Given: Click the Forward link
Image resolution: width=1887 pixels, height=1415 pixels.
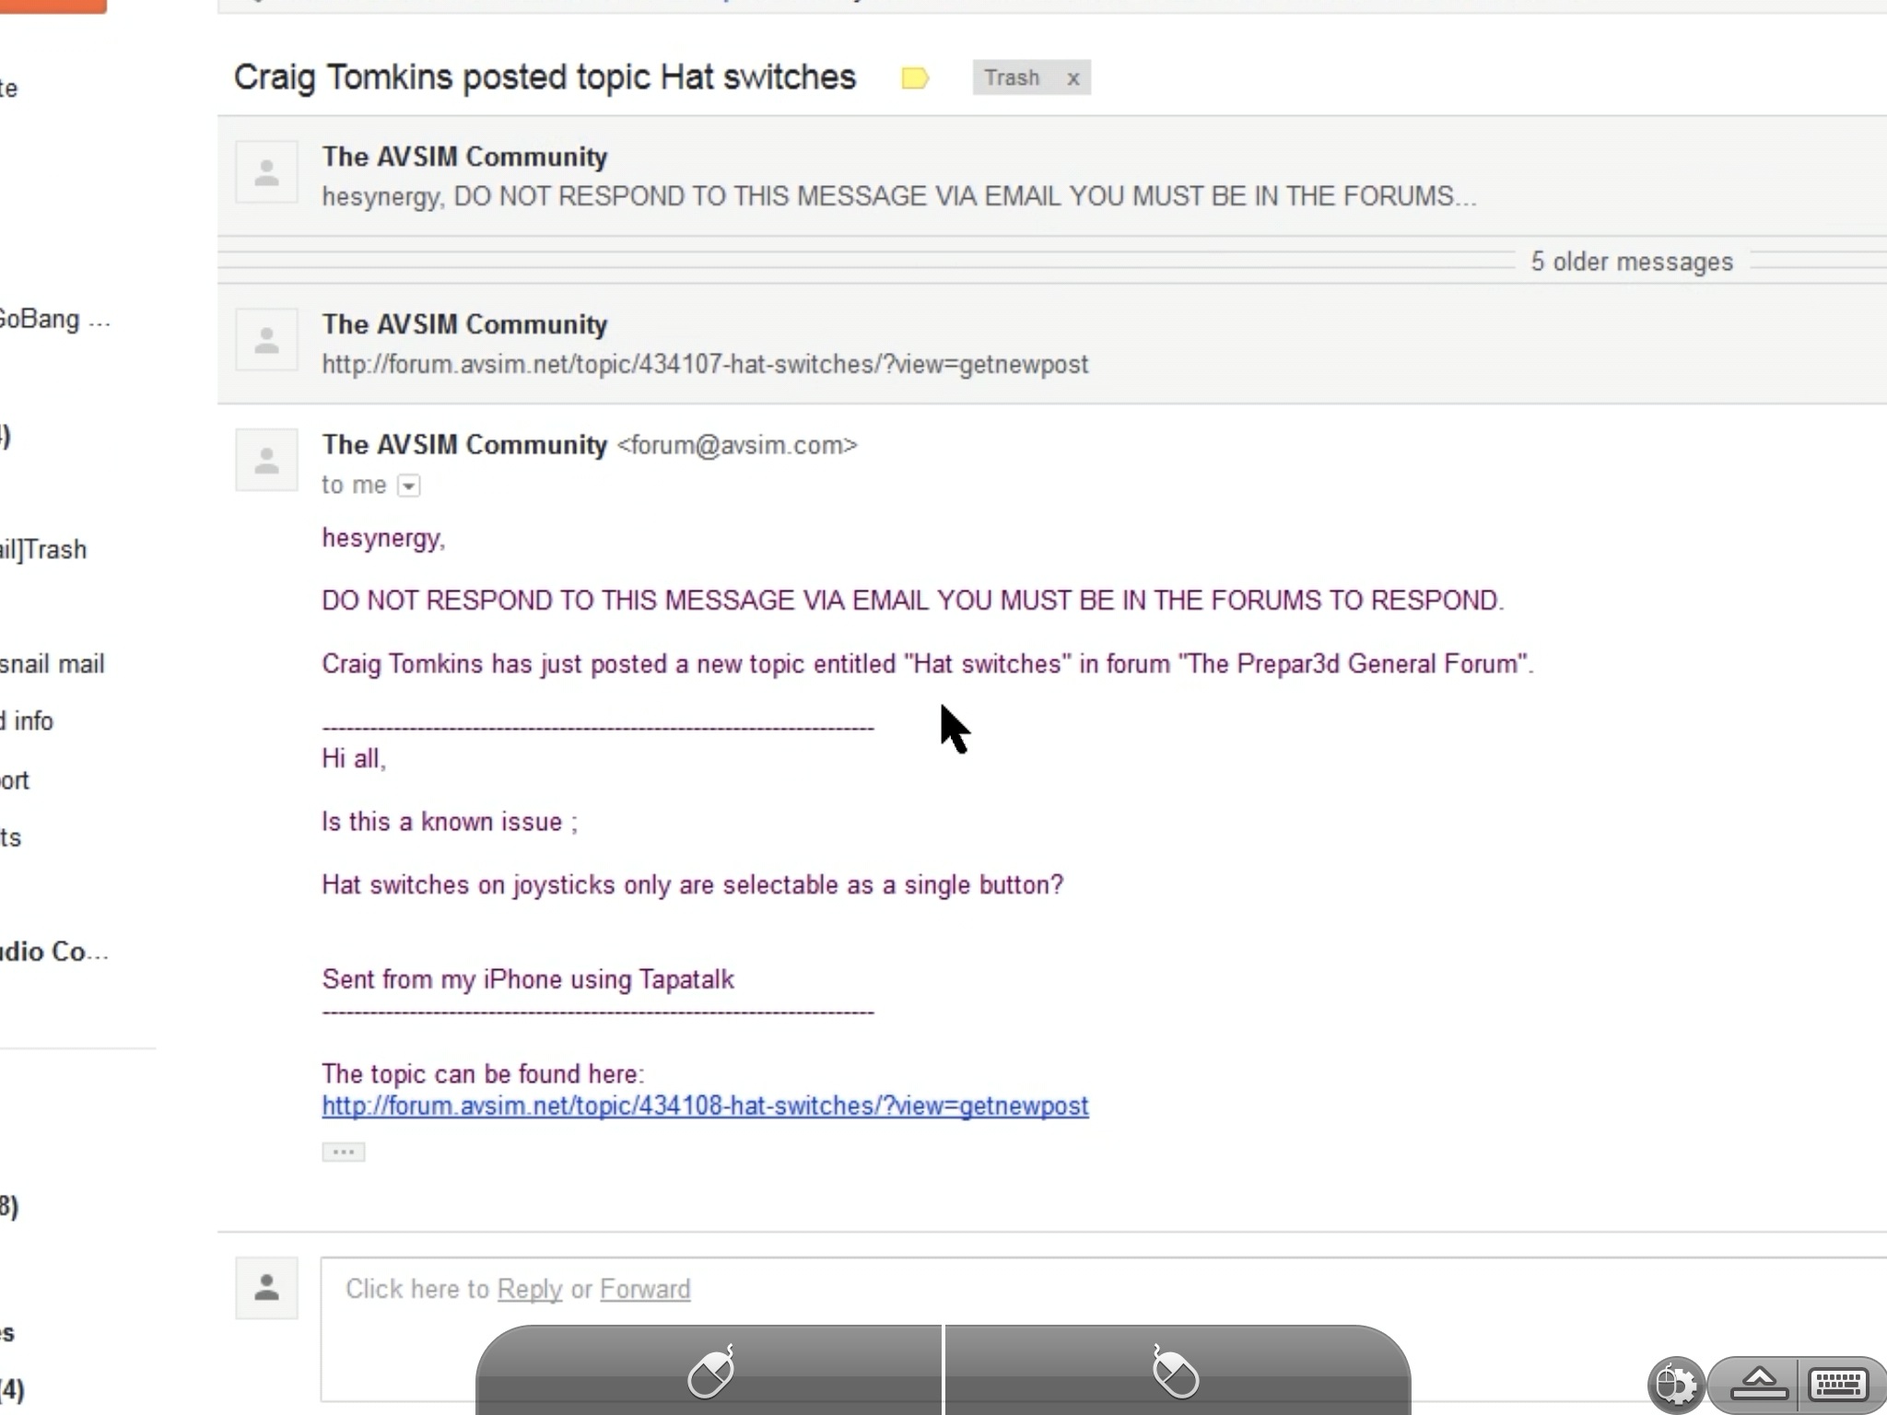Looking at the screenshot, I should tap(645, 1289).
